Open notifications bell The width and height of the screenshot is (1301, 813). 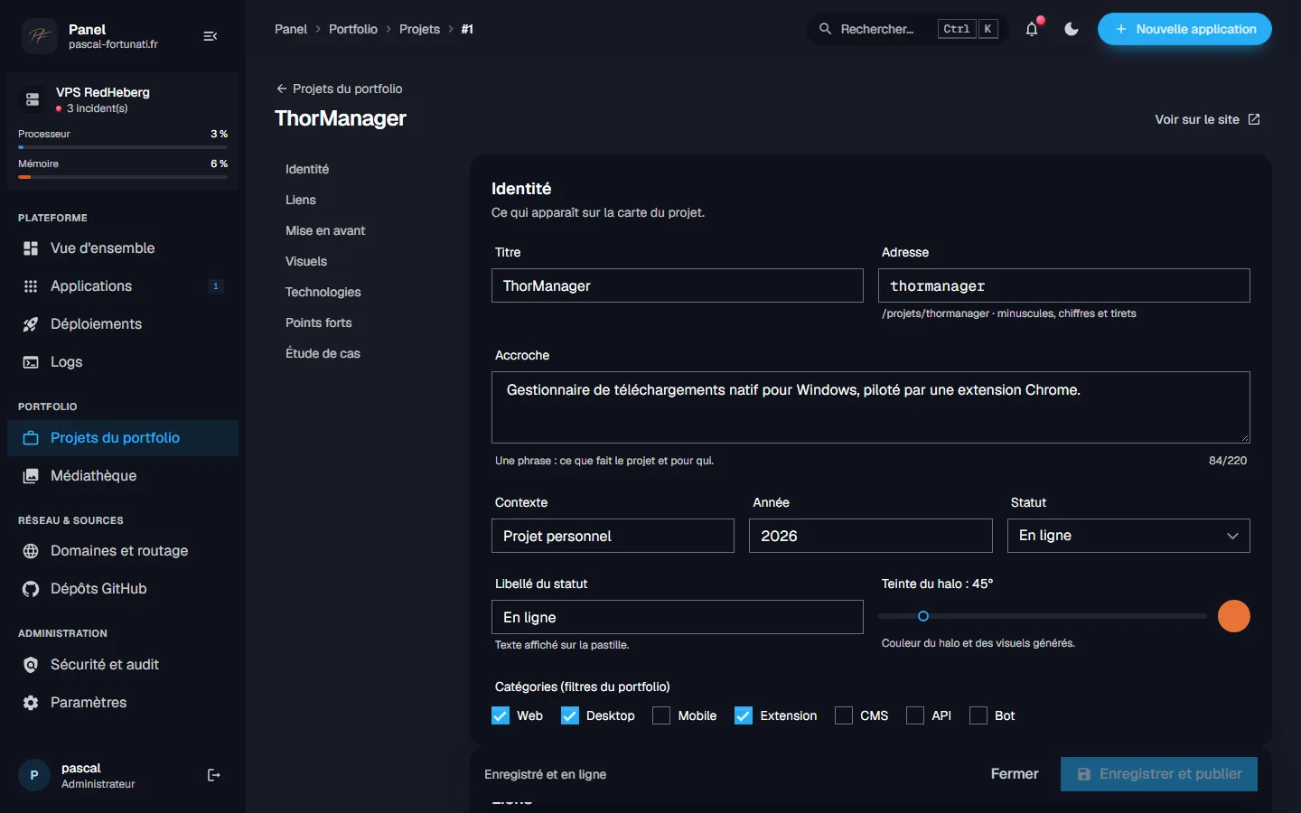click(x=1032, y=29)
